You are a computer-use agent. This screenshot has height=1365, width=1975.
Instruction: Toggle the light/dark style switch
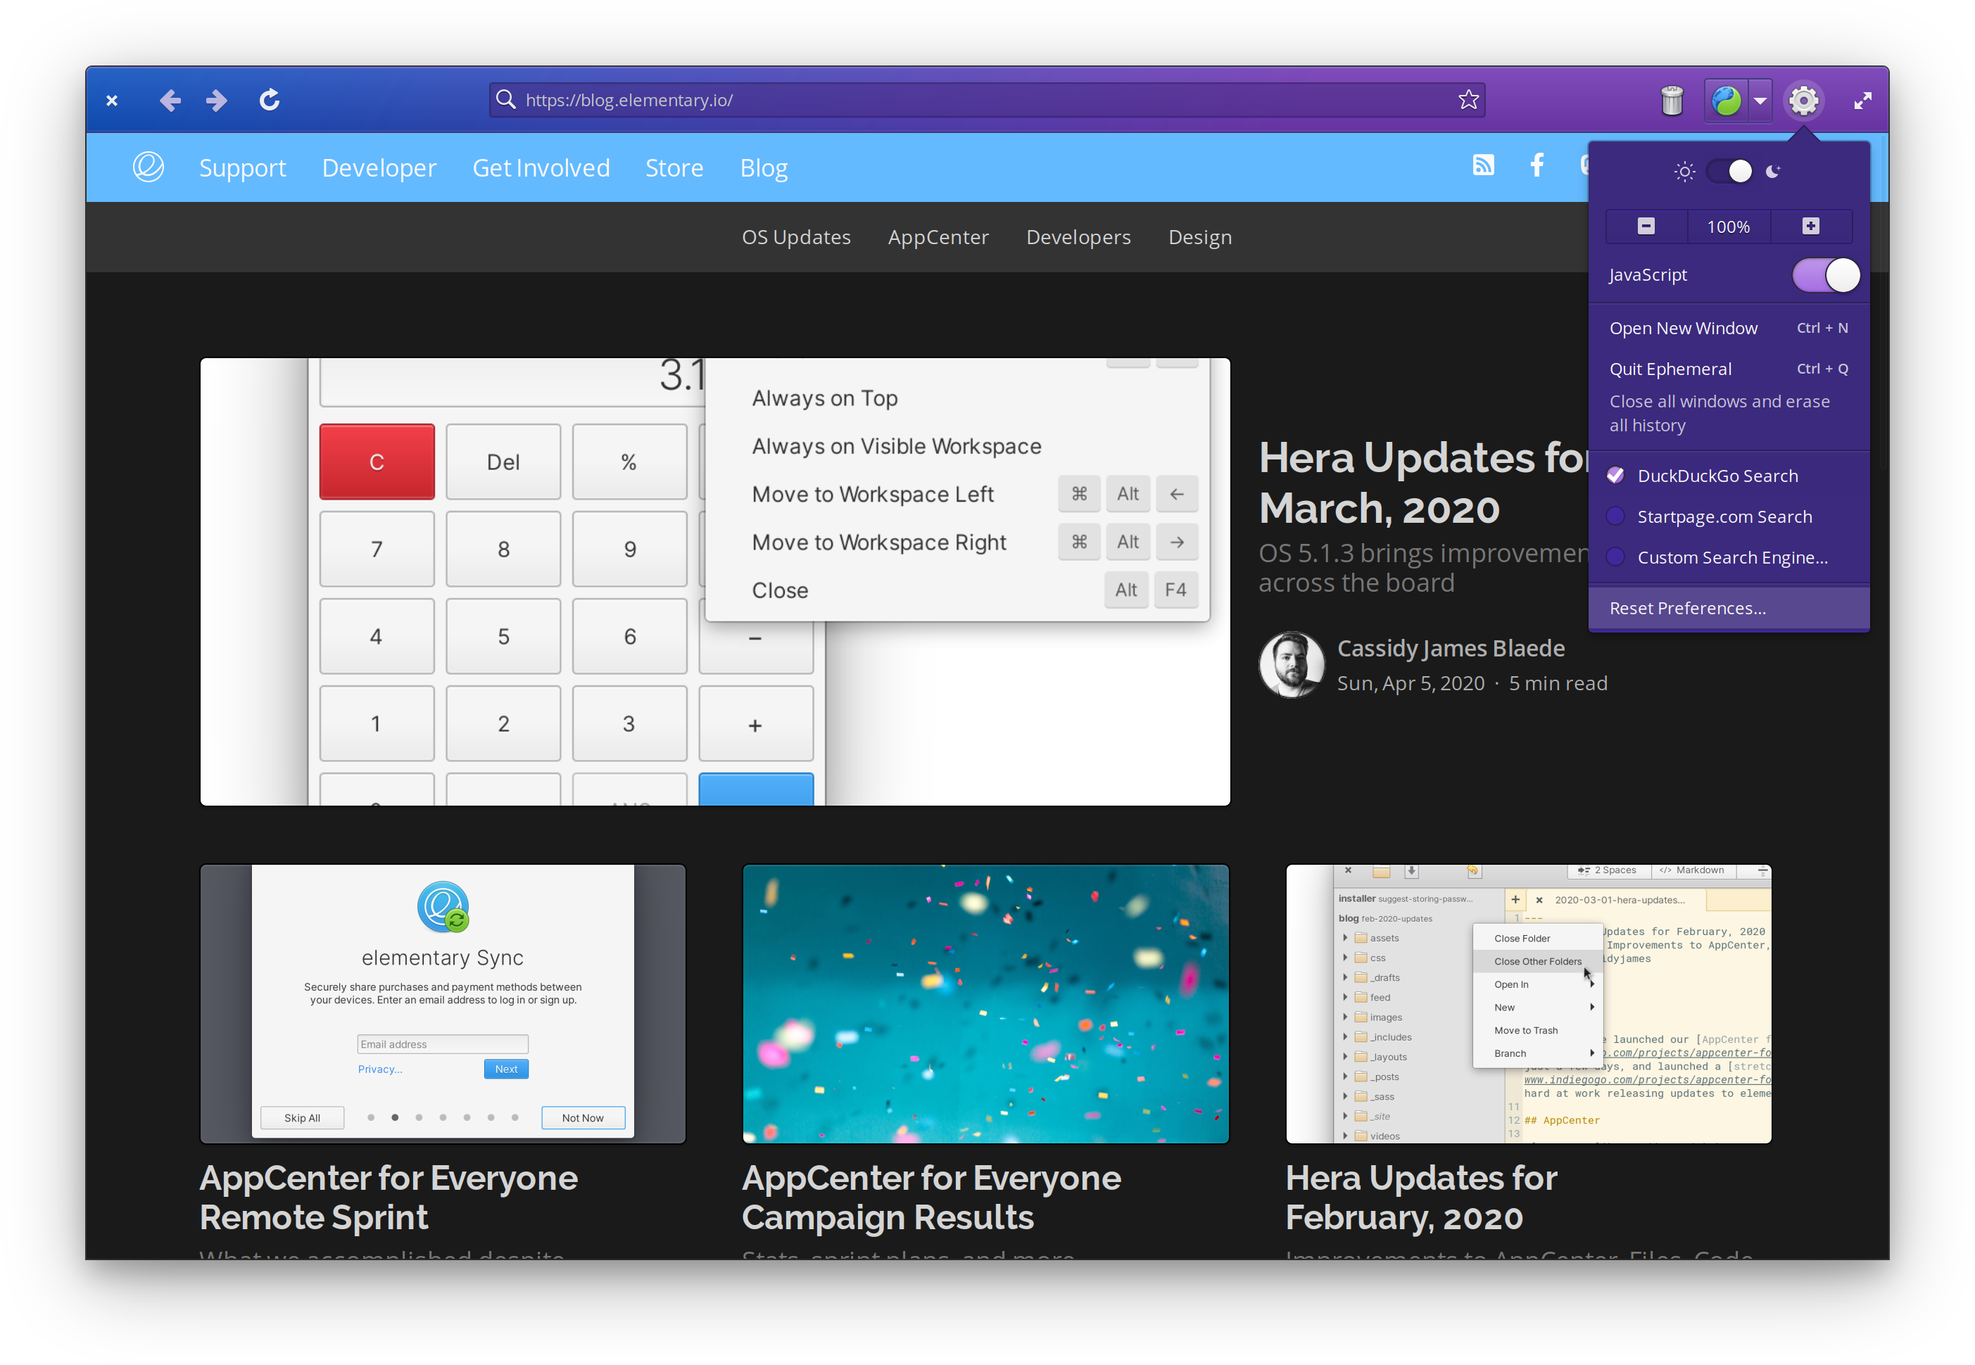point(1729,172)
